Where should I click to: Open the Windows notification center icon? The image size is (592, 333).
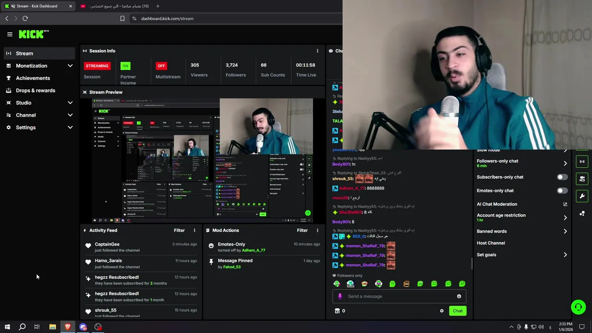[582, 327]
